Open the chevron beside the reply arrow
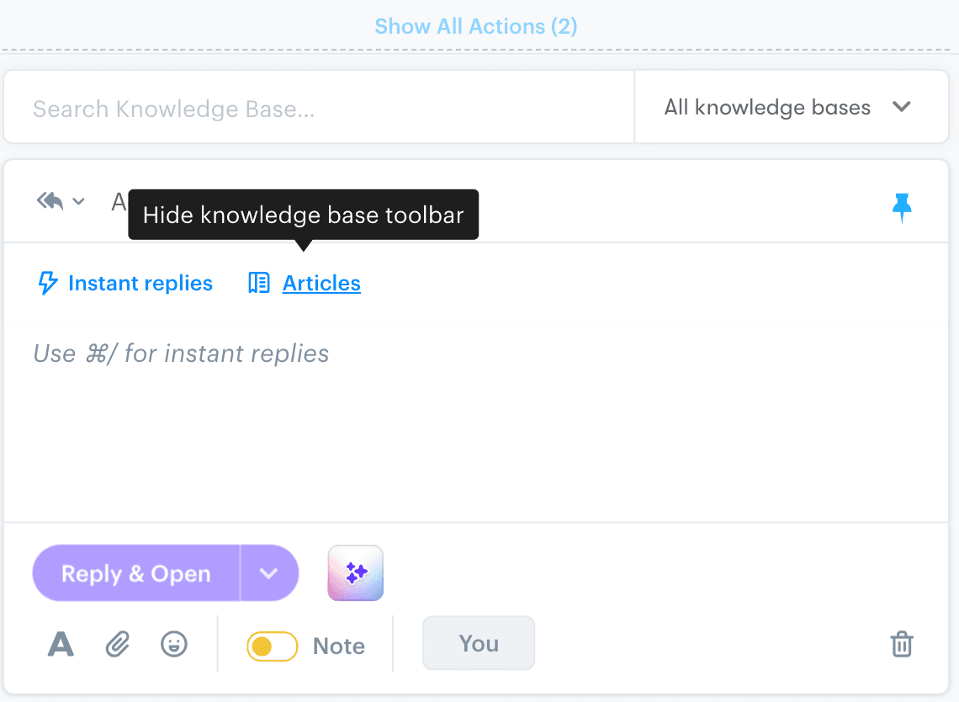Screen dimensions: 959x702 click(77, 201)
